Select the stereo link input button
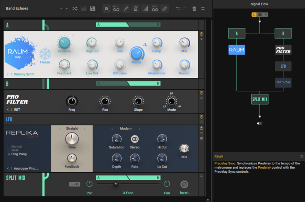Screen dimensions: 305x202 (260, 15)
